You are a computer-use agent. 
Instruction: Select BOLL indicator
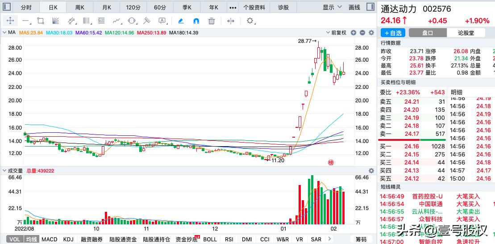pos(210,239)
